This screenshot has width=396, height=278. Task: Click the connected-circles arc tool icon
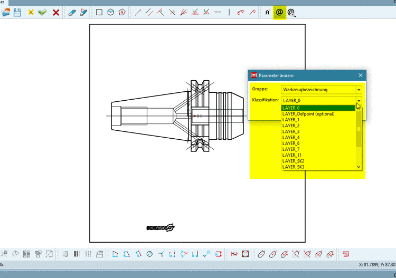point(241,12)
